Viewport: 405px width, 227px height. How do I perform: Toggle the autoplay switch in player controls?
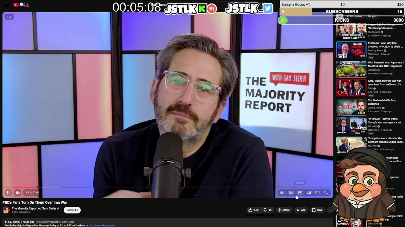(x=282, y=193)
